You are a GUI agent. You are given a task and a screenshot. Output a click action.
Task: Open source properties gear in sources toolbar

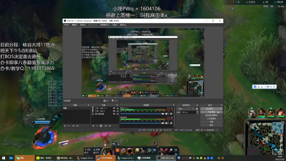tap(101, 126)
